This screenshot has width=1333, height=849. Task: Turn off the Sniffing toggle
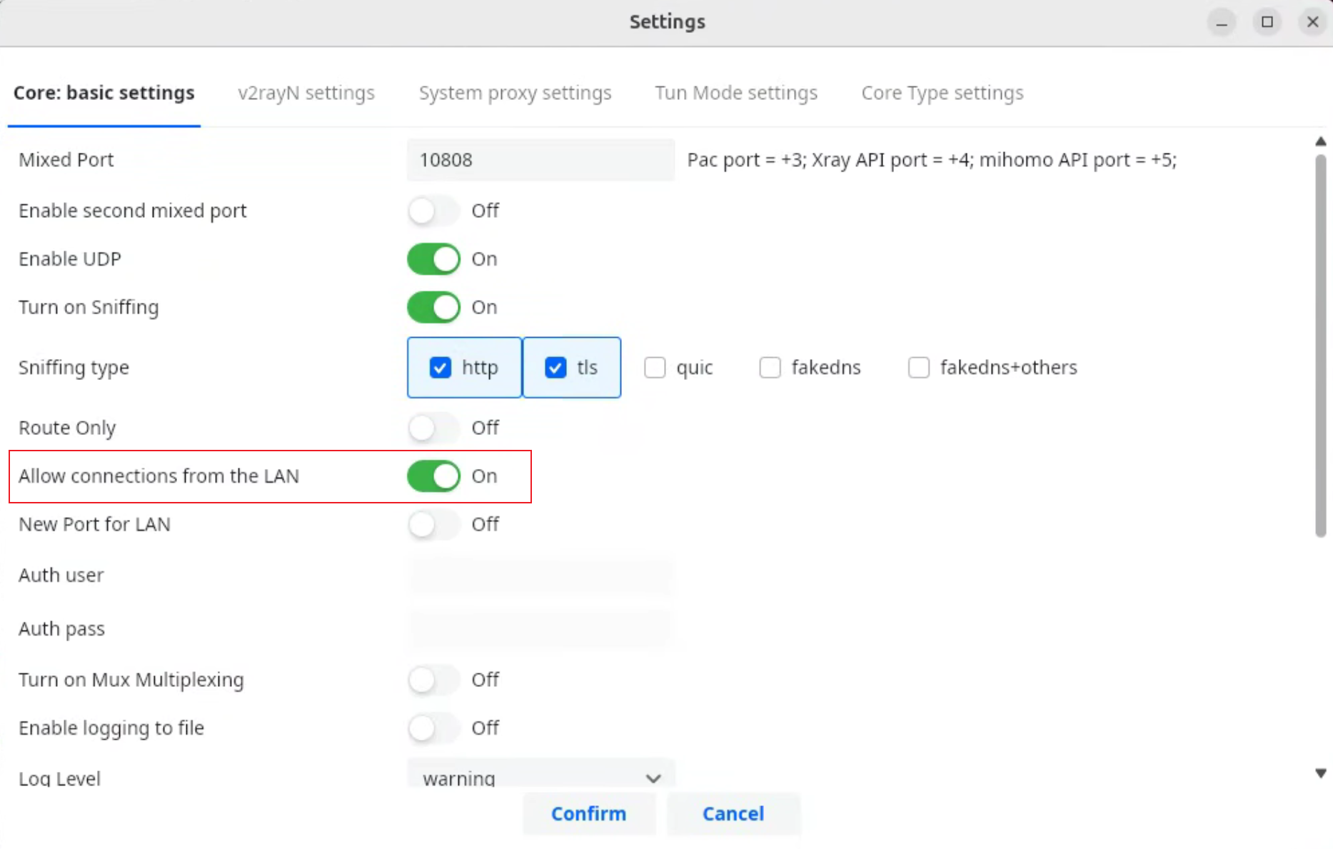coord(433,308)
